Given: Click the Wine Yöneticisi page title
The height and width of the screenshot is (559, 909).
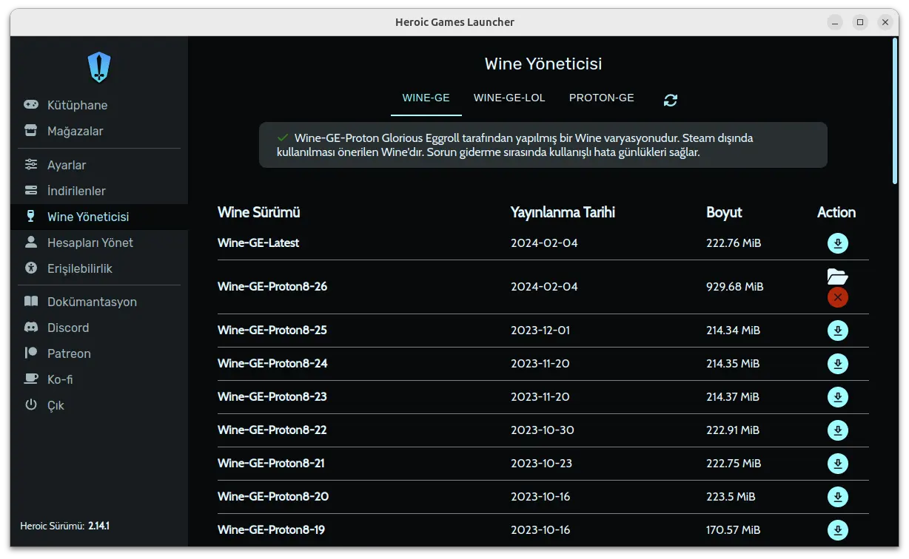Looking at the screenshot, I should coord(543,64).
